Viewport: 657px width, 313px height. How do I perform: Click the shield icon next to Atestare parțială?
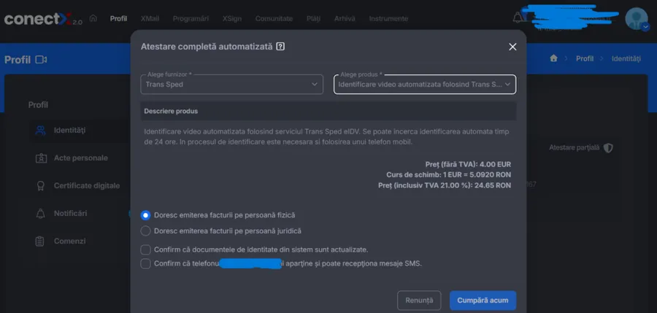pos(608,148)
